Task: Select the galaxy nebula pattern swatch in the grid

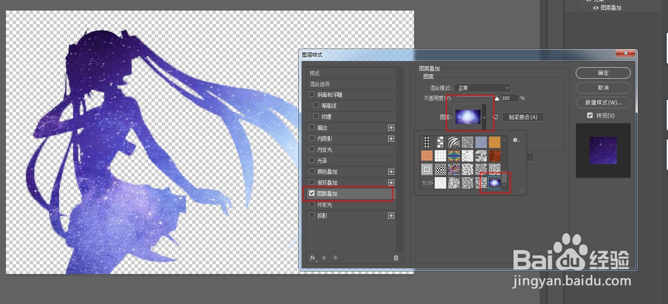Action: click(x=494, y=183)
